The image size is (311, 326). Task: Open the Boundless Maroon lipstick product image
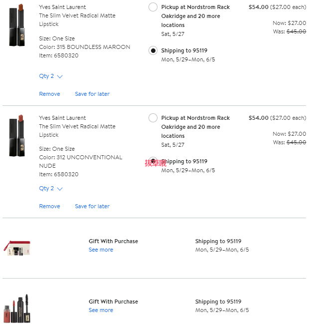click(x=17, y=25)
